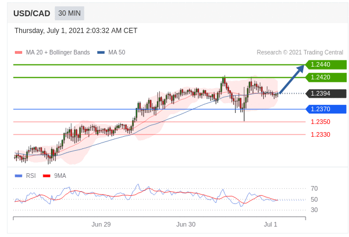Image resolution: width=349 pixels, height=237 pixels.
Task: Select the blue 1.2370 pivot price tag
Action: coord(325,109)
